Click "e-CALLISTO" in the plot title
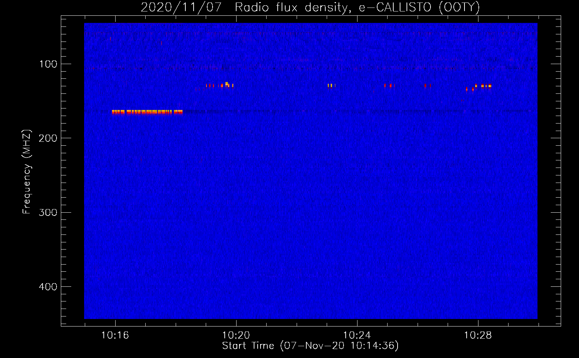The width and height of the screenshot is (579, 358). pyautogui.click(x=395, y=7)
